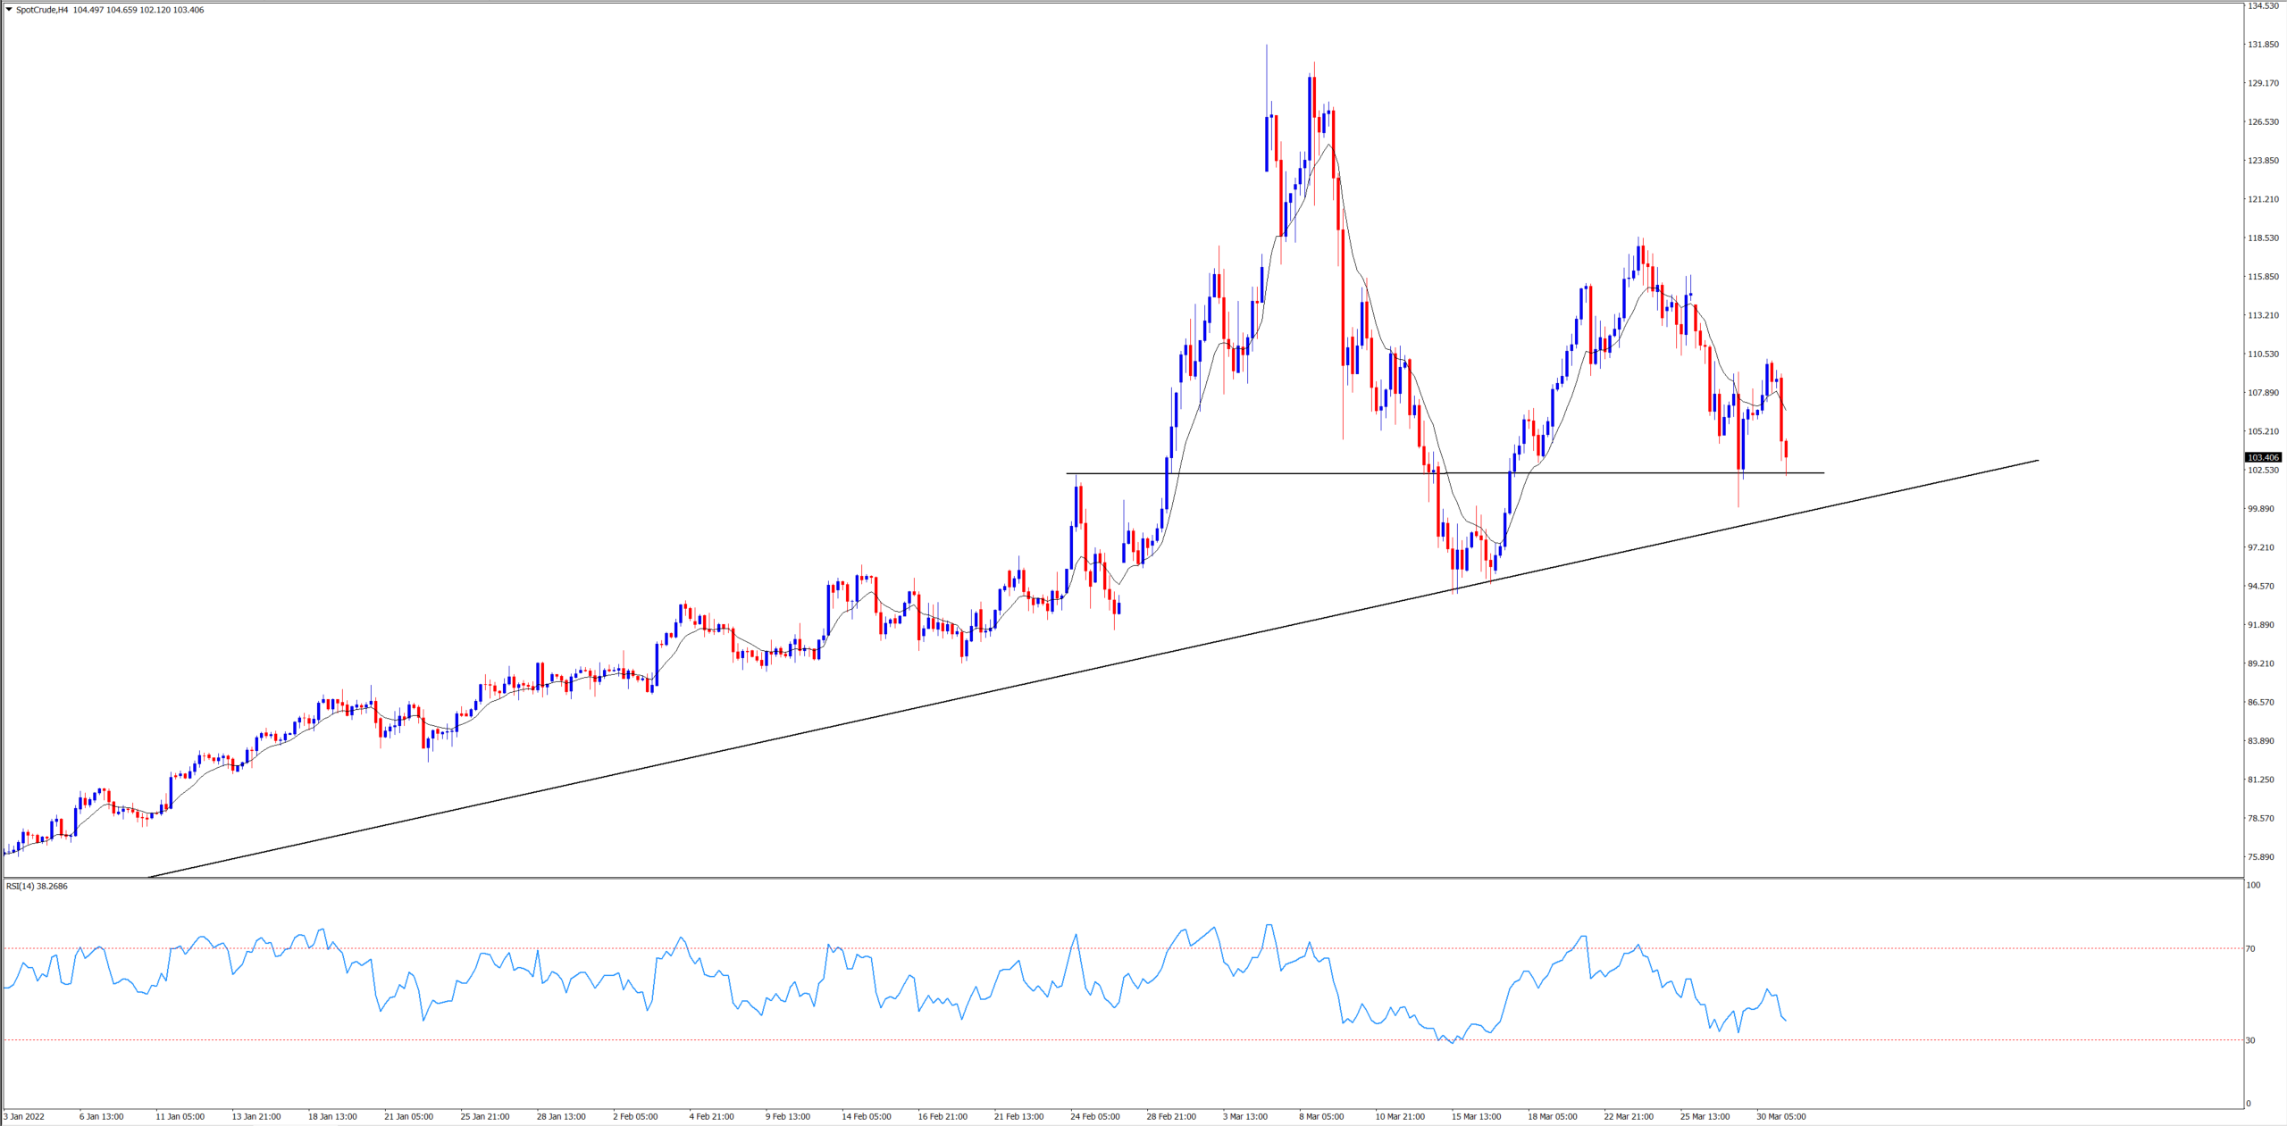
Task: Click the RSI 100 scale label
Action: (x=2253, y=885)
